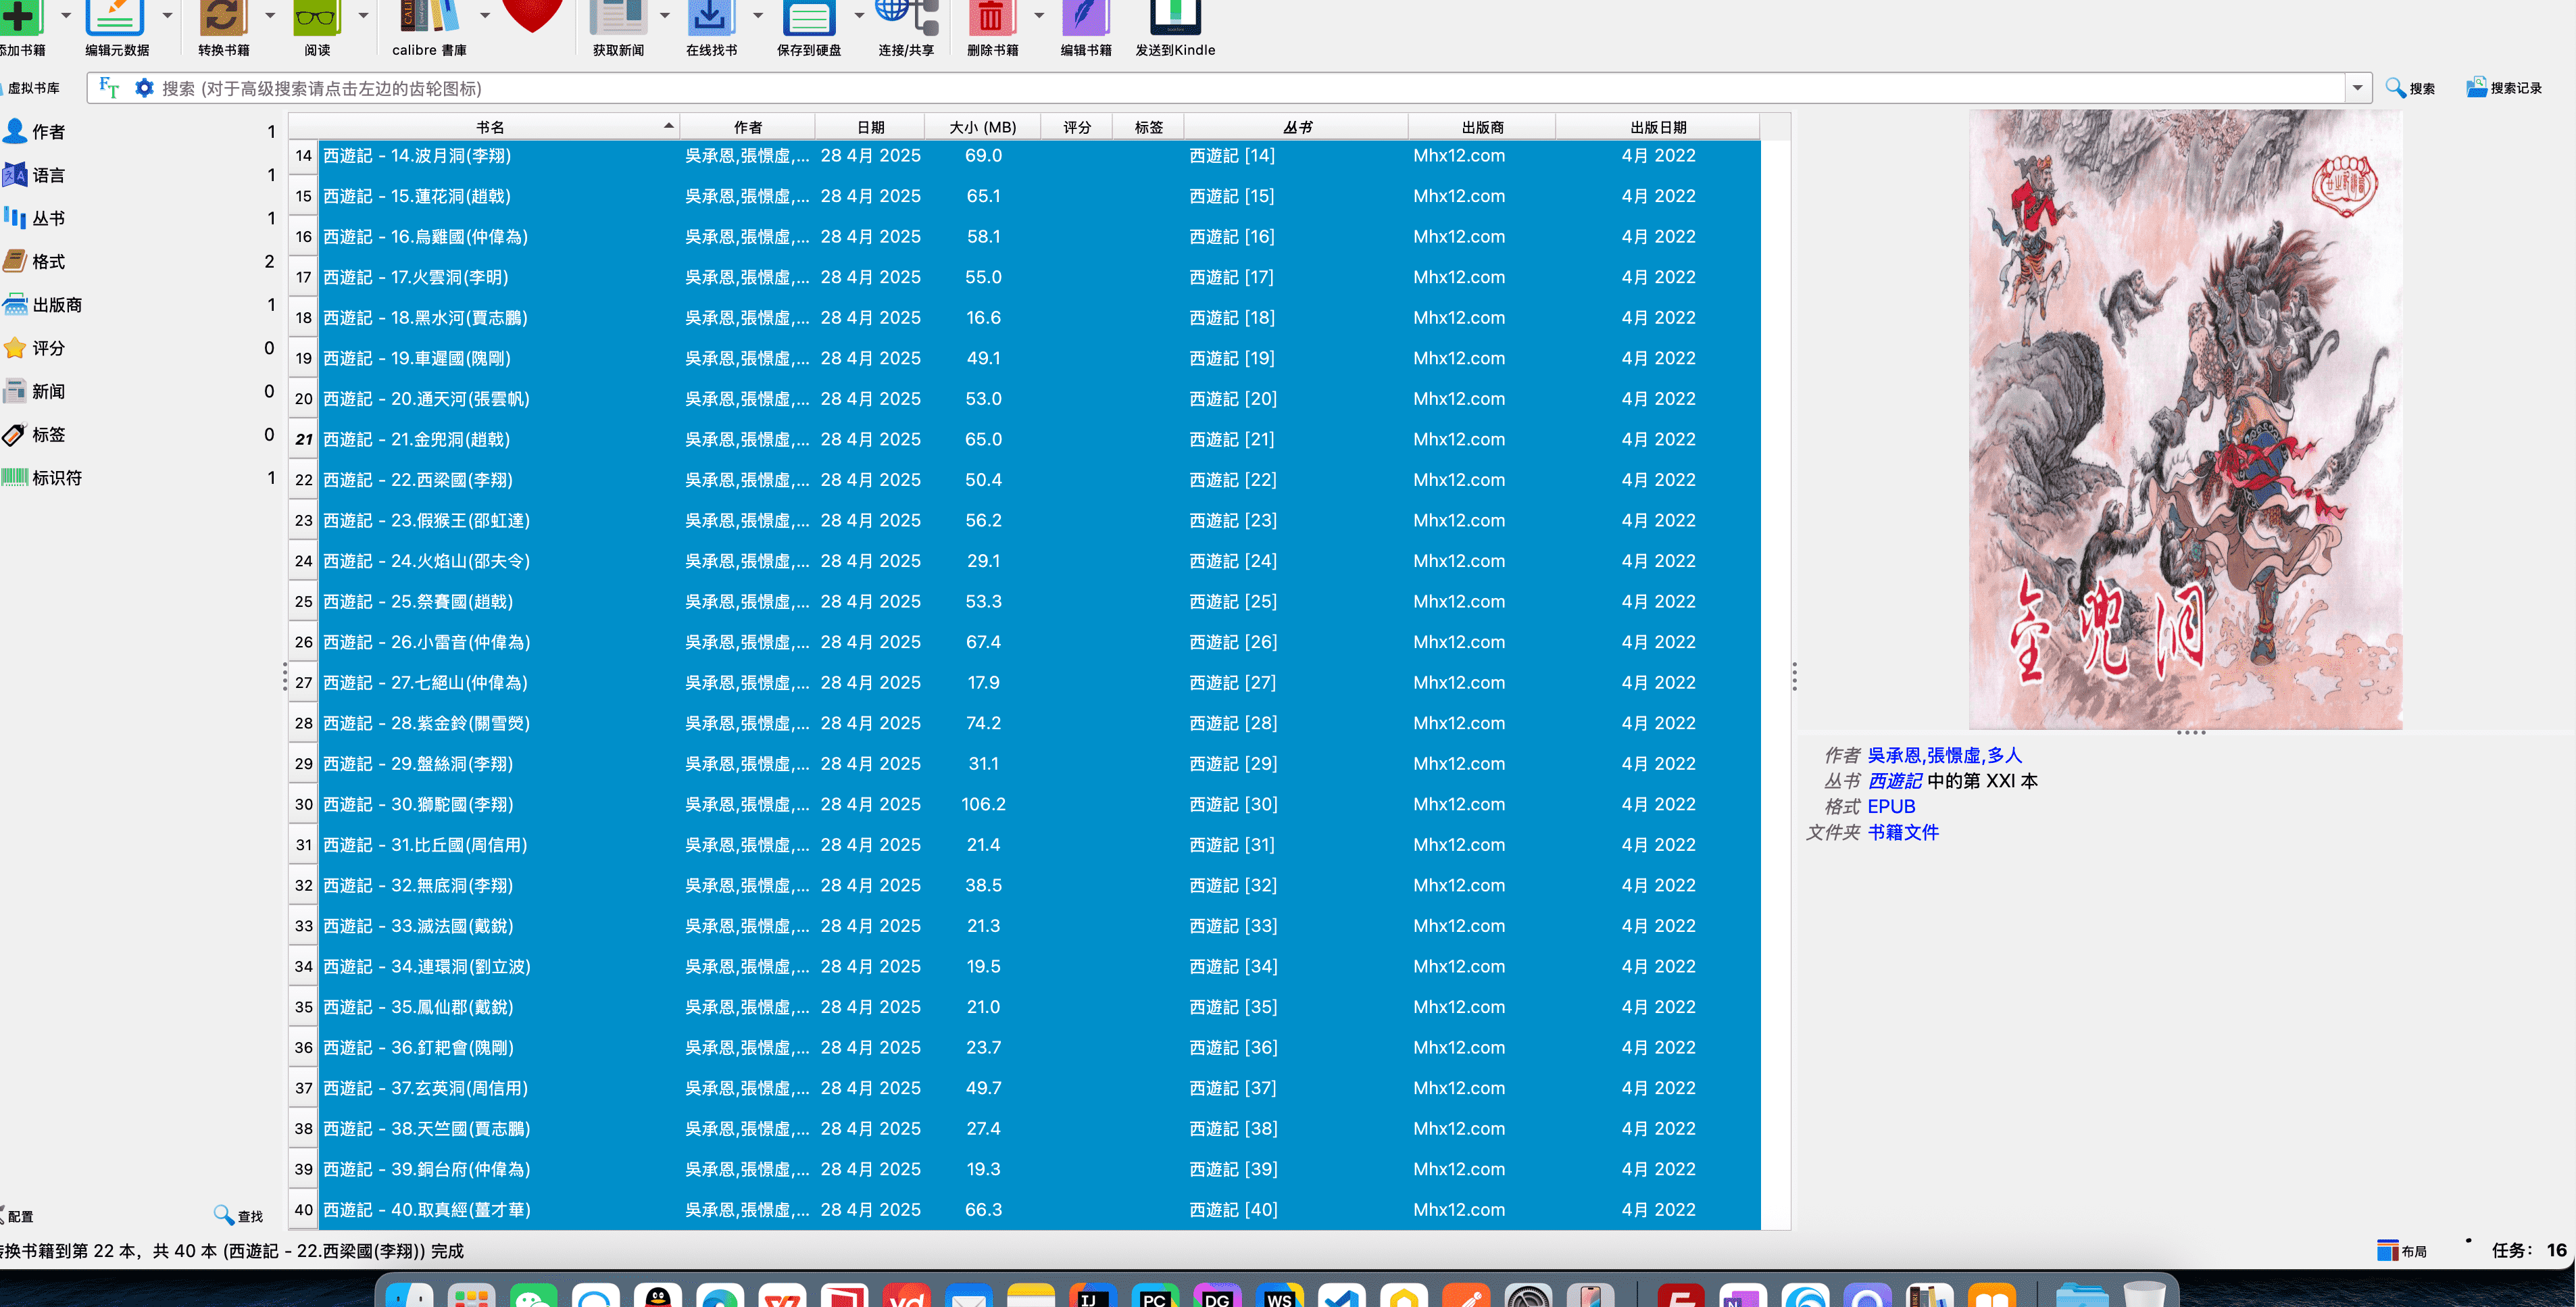Sort by 日期 column header

[870, 127]
